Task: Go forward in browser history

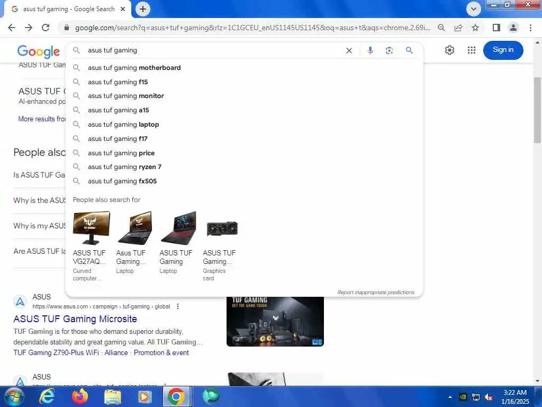Action: (x=29, y=28)
